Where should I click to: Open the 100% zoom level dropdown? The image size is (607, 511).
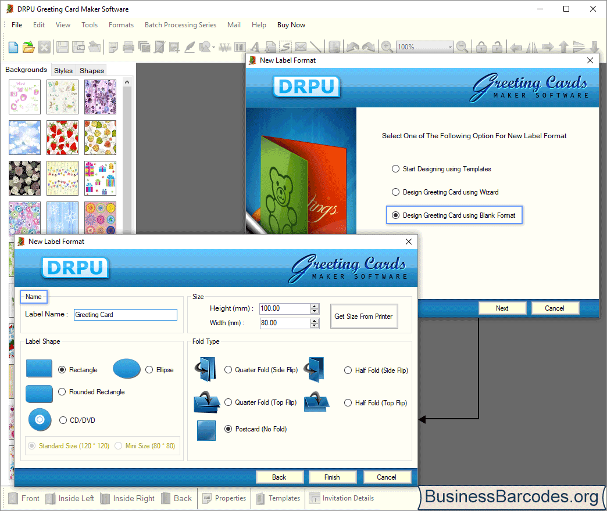(x=450, y=47)
